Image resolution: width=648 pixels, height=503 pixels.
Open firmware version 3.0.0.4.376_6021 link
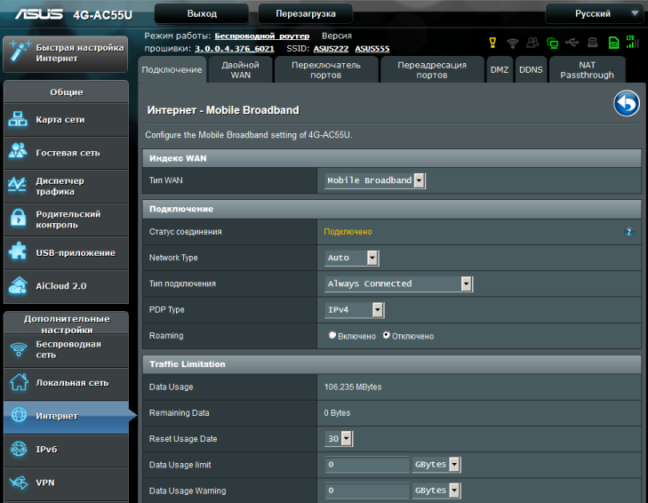(235, 49)
